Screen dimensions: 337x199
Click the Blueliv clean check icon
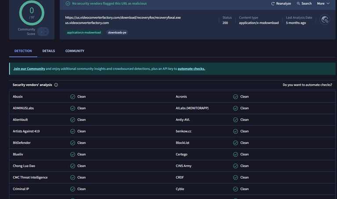tap(73, 154)
